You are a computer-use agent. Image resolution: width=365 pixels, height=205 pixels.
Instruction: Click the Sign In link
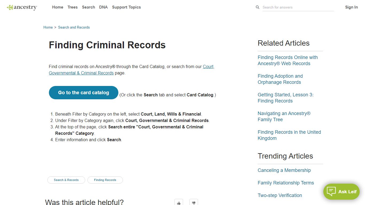pyautogui.click(x=351, y=7)
